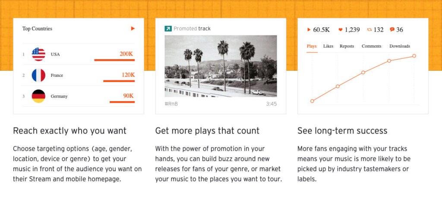
Task: Click the France flag icon
Action: 38,75
